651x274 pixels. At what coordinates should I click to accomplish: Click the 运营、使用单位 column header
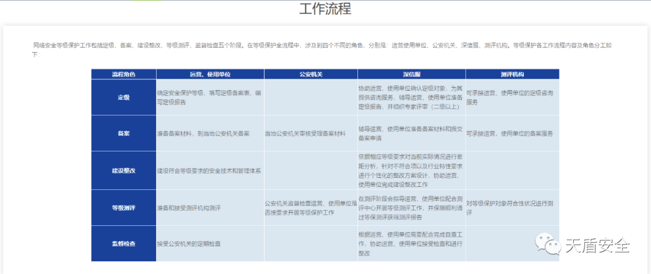[x=210, y=75]
